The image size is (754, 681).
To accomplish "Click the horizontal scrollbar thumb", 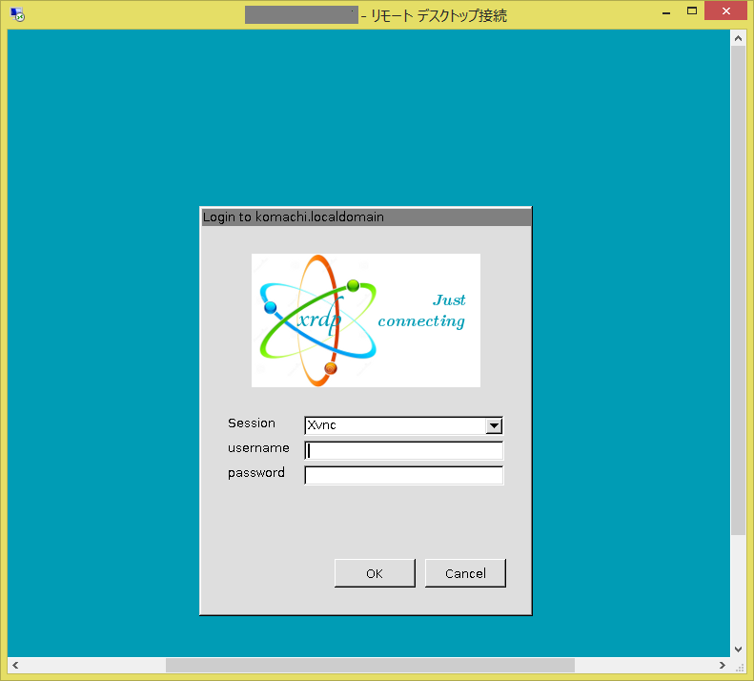I will [x=370, y=665].
